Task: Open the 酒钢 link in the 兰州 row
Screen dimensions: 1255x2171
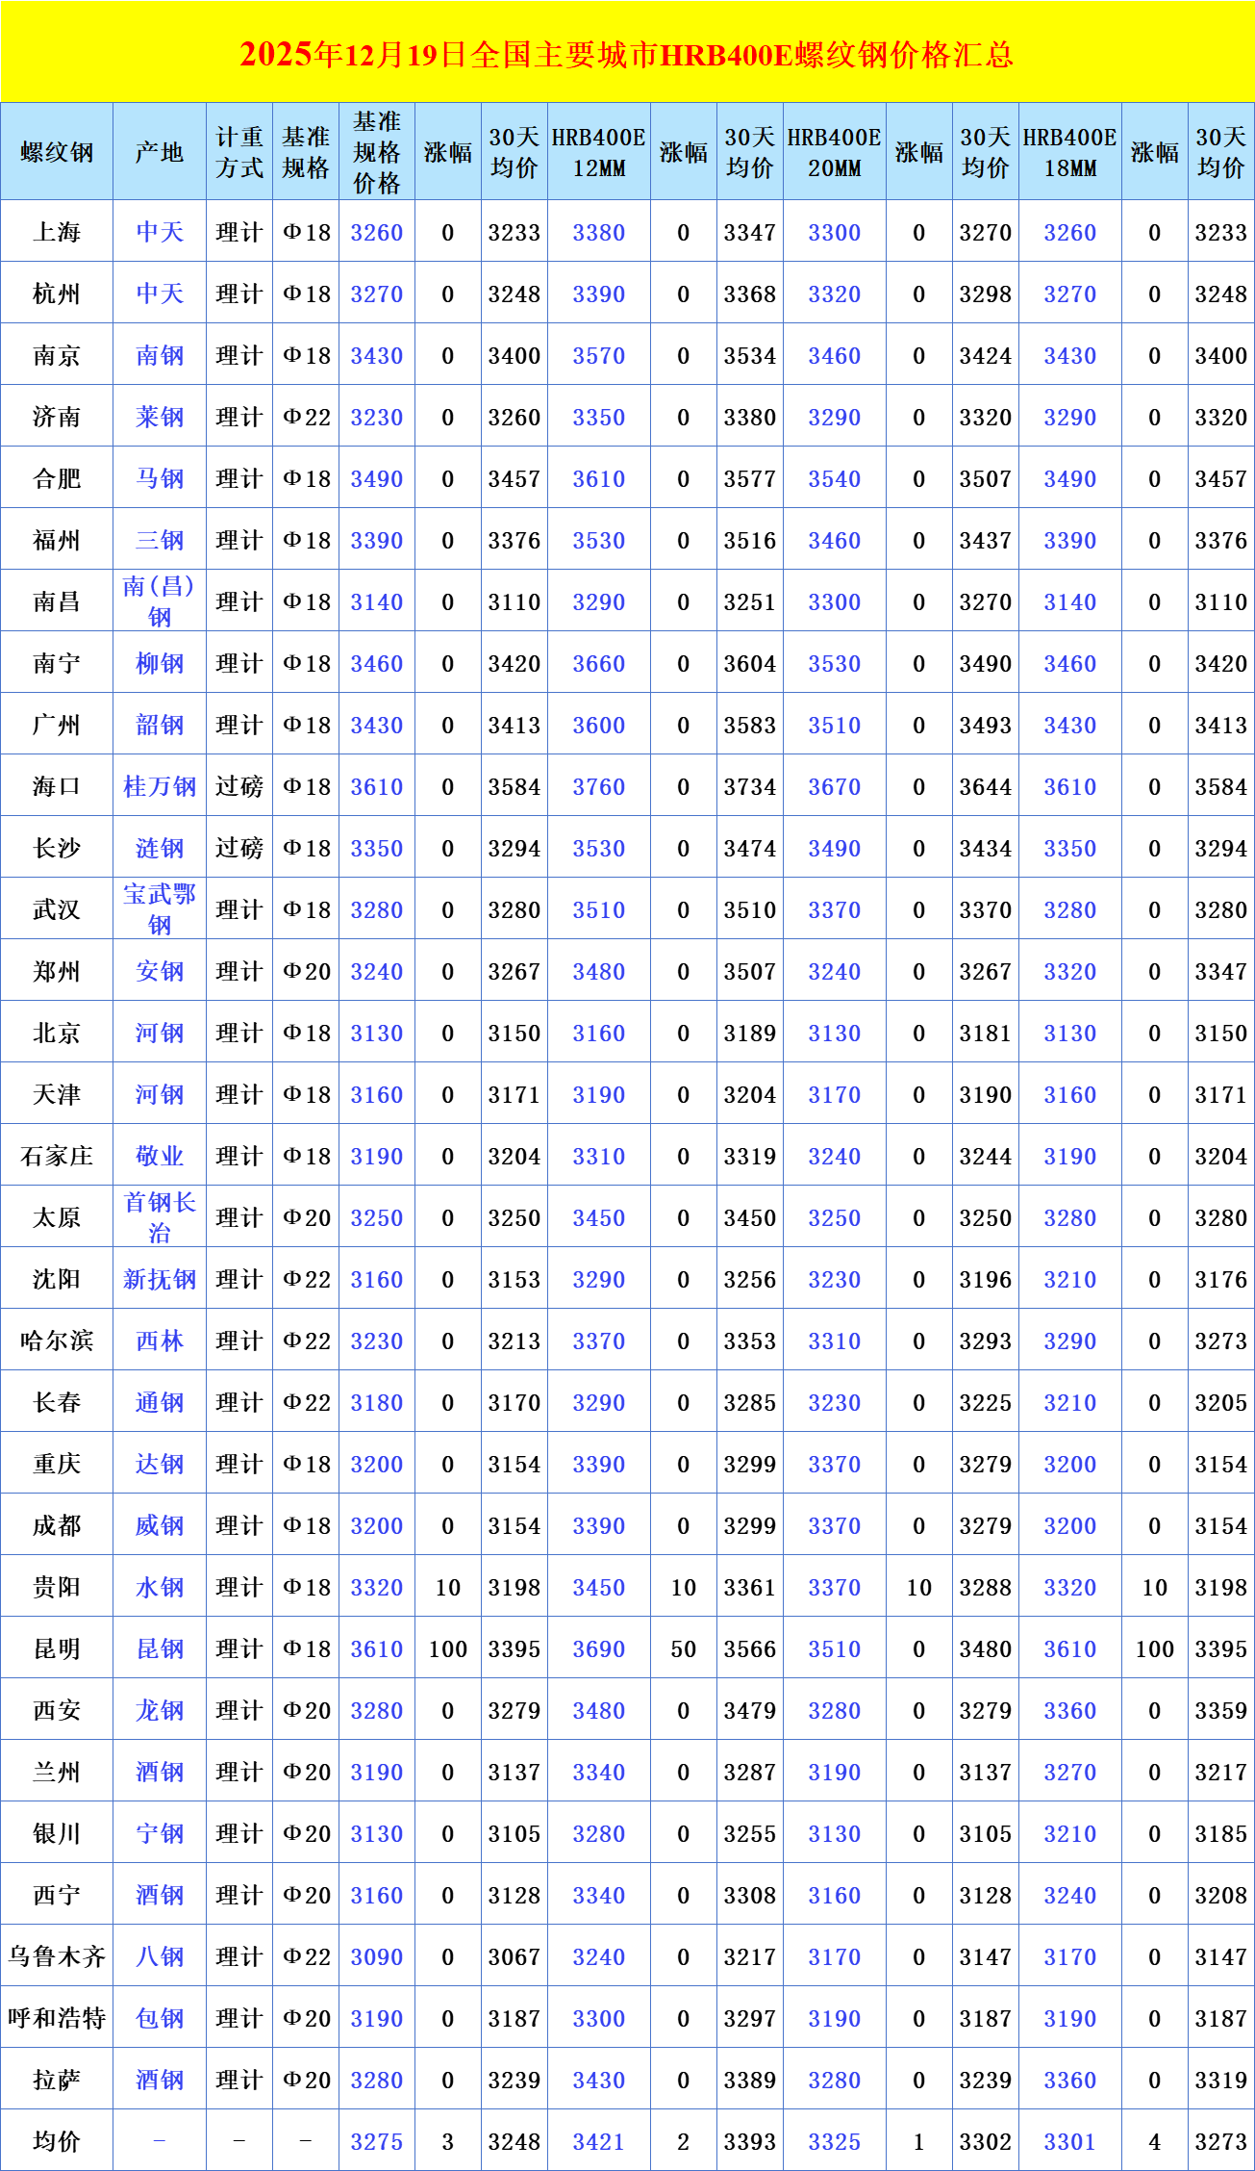Action: [160, 1773]
